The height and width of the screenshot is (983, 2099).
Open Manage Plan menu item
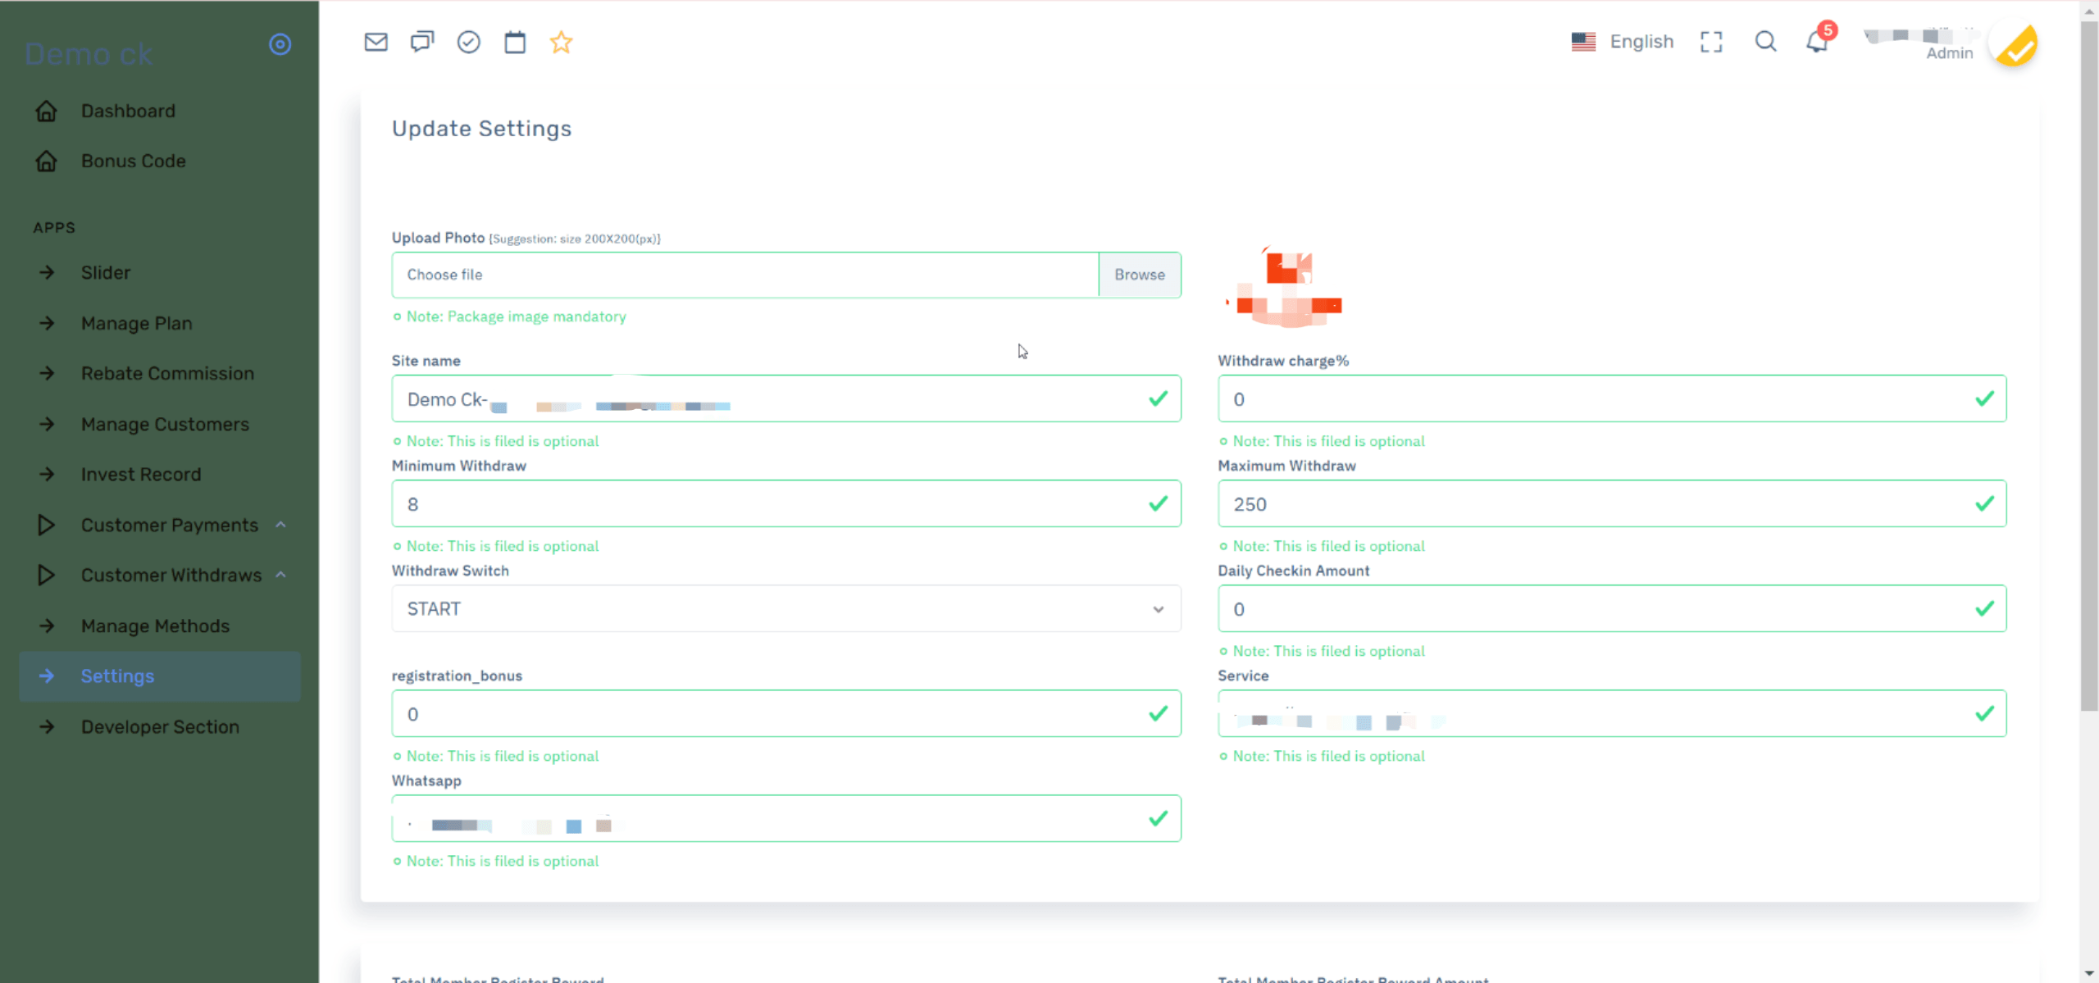(136, 323)
